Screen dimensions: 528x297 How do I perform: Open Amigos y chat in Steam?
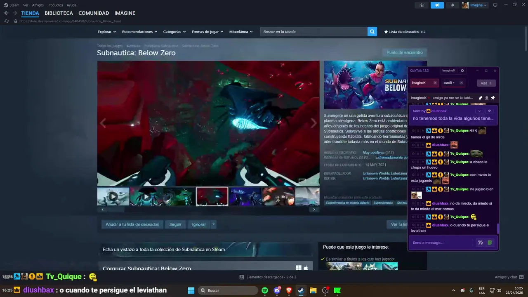pos(509,277)
